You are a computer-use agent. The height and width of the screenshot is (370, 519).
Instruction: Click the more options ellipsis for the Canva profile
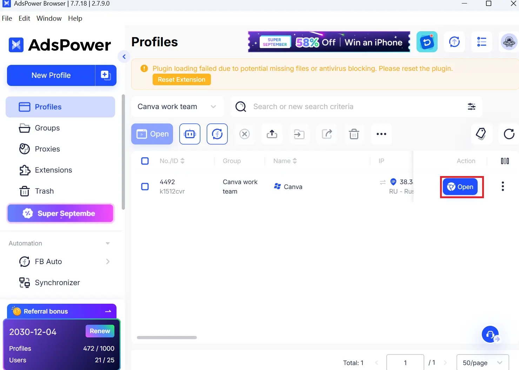pyautogui.click(x=503, y=186)
